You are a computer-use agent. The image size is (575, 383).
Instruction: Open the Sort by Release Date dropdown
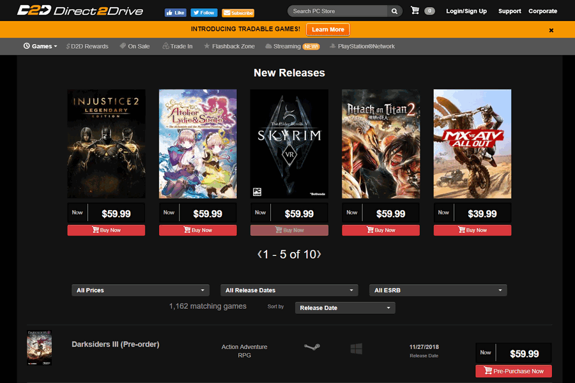[345, 308]
